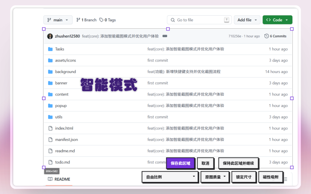Click 保存此区域 save region button

coord(181,163)
